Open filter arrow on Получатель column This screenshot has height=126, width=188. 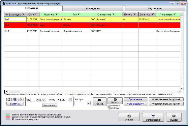[x=175, y=15]
